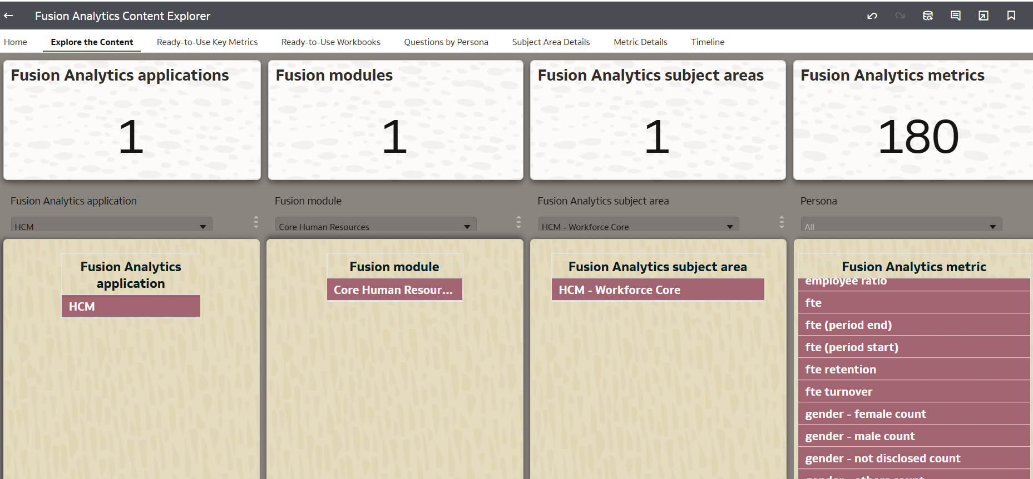Select HCM row in application table
This screenshot has height=479, width=1033.
tap(131, 306)
